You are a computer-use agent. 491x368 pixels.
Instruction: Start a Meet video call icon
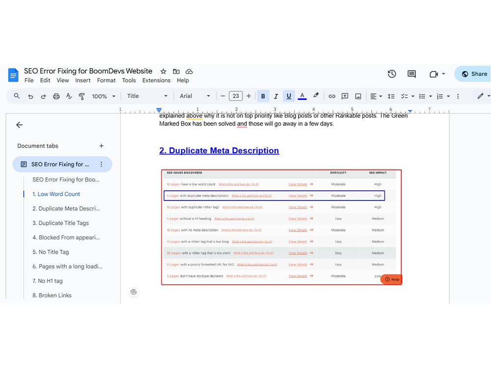pos(434,74)
